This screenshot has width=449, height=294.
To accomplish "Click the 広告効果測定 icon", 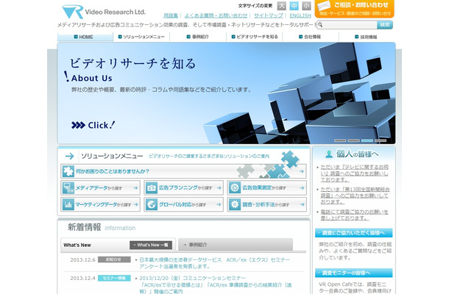I will coord(235,188).
